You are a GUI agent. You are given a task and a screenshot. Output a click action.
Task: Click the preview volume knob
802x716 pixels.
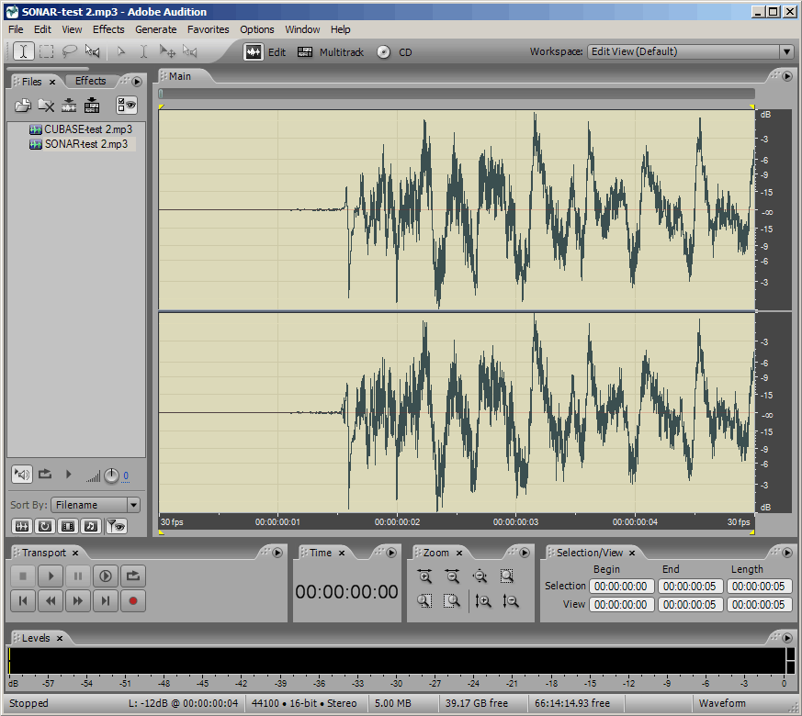[x=111, y=475]
